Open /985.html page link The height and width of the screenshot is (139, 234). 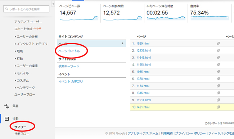[x=143, y=72]
